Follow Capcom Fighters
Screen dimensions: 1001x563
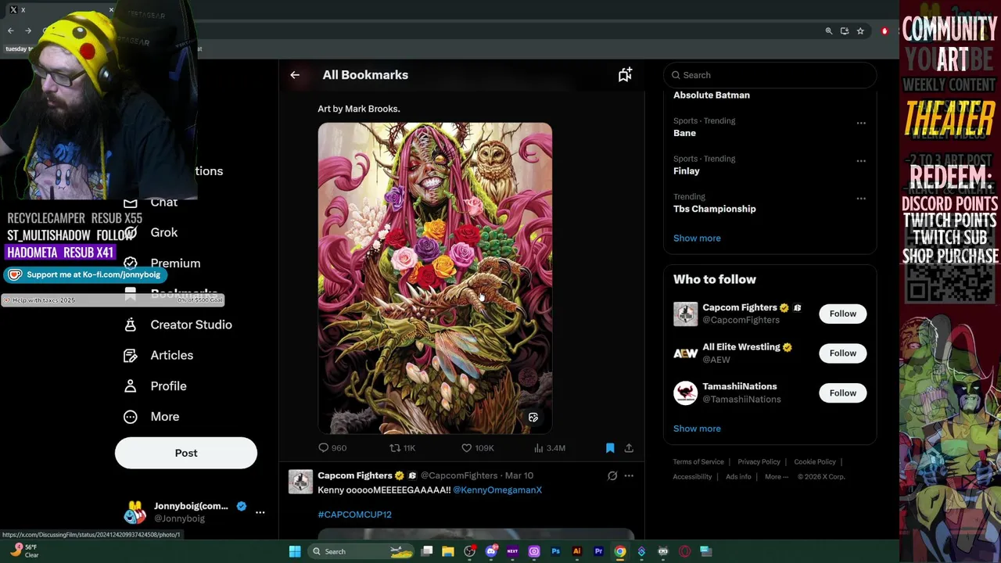point(842,314)
